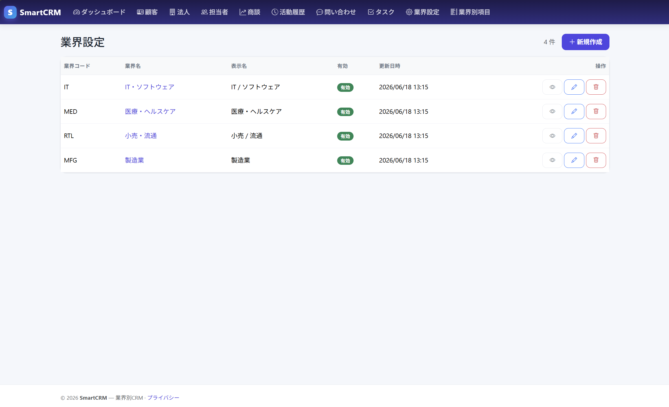Go to the 顧客 page
This screenshot has width=669, height=407.
coord(147,12)
